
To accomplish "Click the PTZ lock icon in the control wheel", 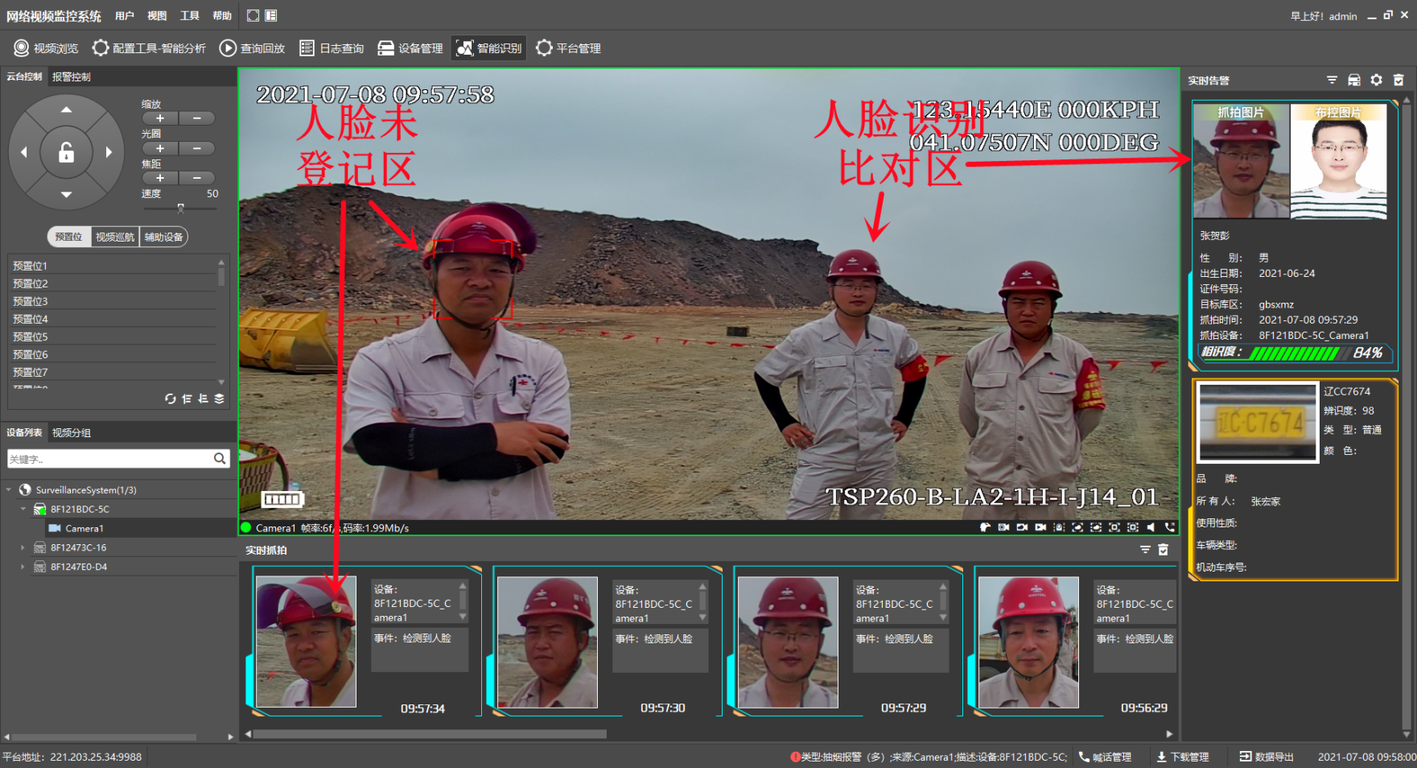I will click(66, 152).
